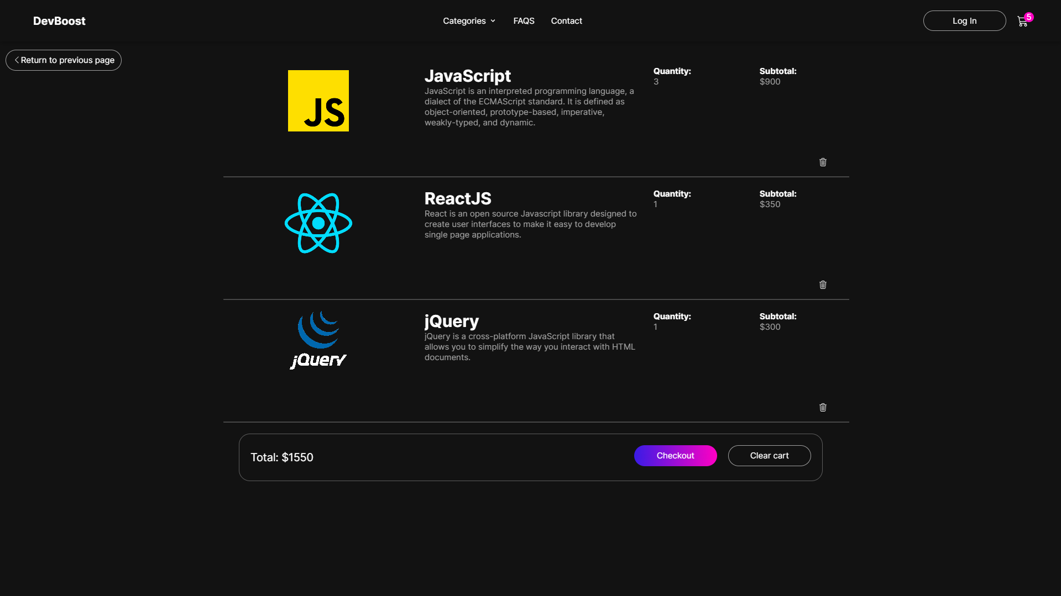Image resolution: width=1061 pixels, height=596 pixels.
Task: Select the jQuery product title
Action: point(452,321)
